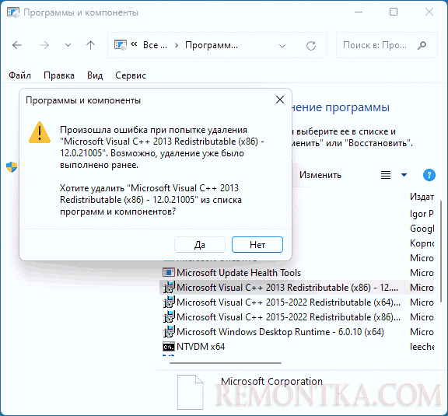Click the title bar window icon

(13, 12)
